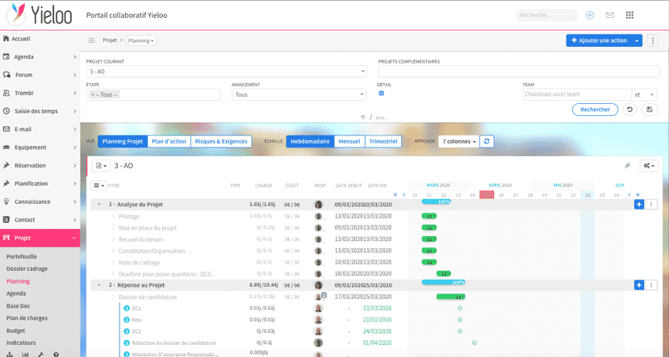Open the Projet courant dropdown
The height and width of the screenshot is (357, 669).
(226, 71)
